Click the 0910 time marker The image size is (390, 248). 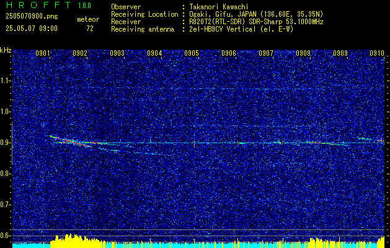click(x=377, y=53)
